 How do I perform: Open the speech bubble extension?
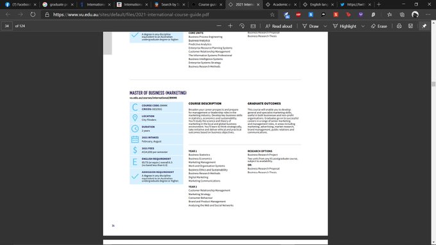coord(323,15)
